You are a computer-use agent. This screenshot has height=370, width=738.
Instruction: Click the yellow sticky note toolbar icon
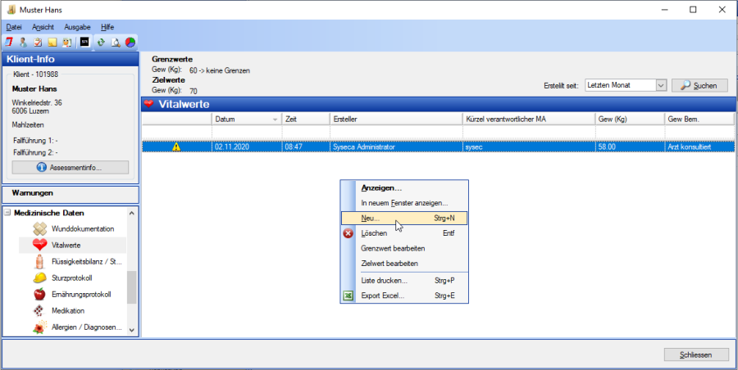[51, 42]
